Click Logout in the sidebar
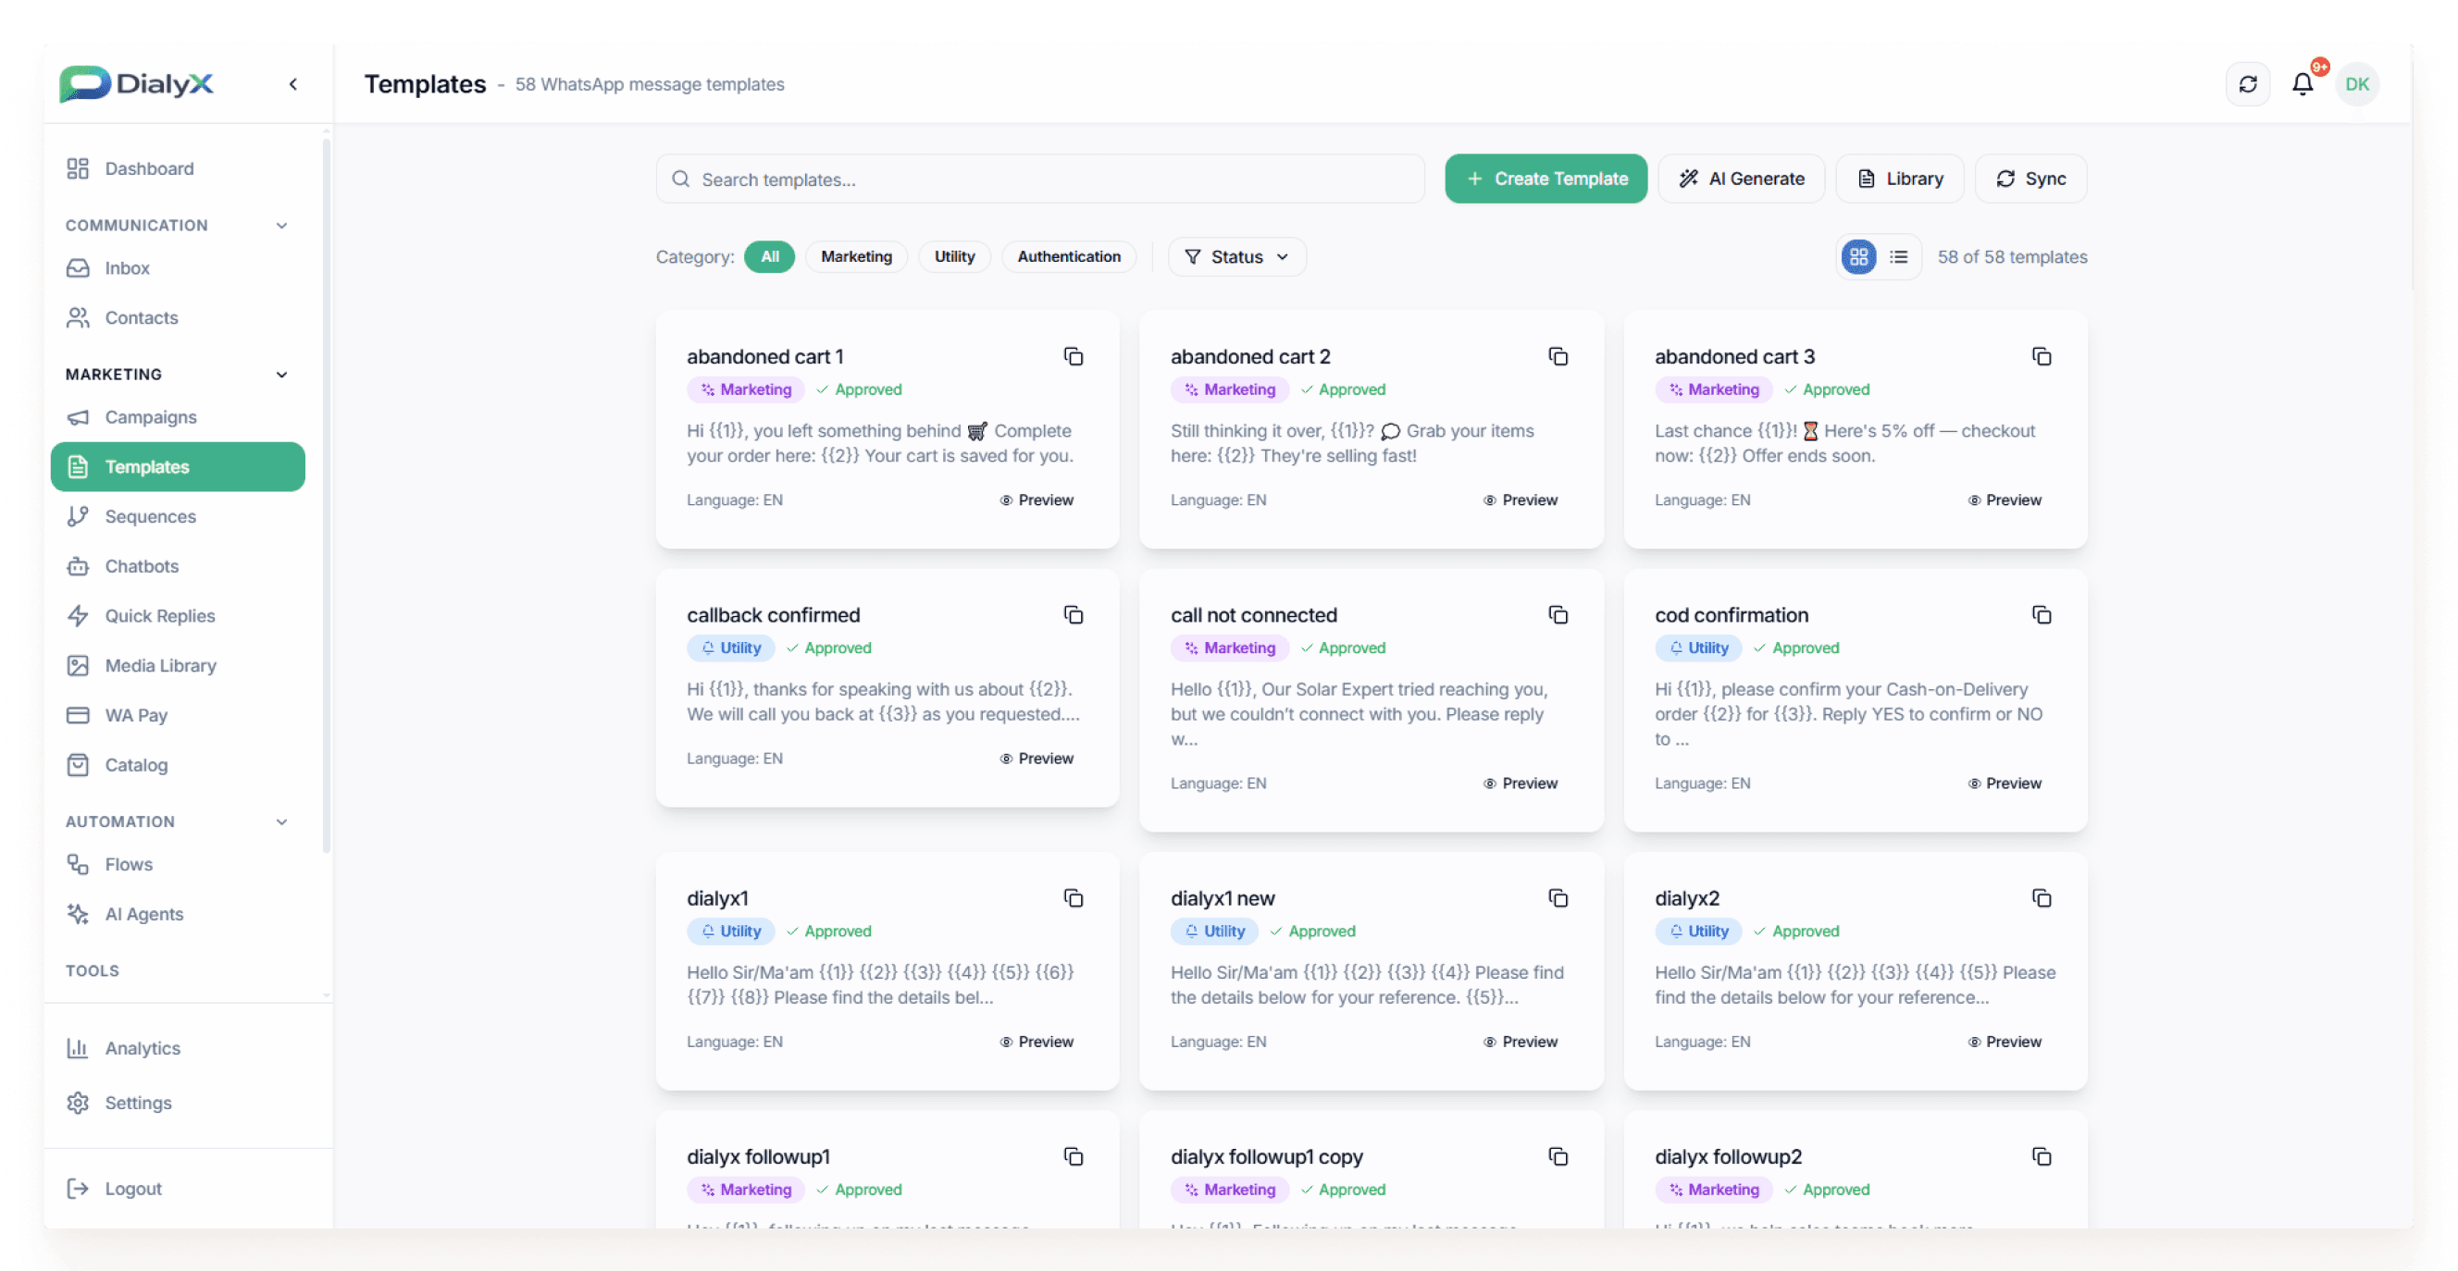This screenshot has height=1271, width=2458. [x=178, y=1188]
